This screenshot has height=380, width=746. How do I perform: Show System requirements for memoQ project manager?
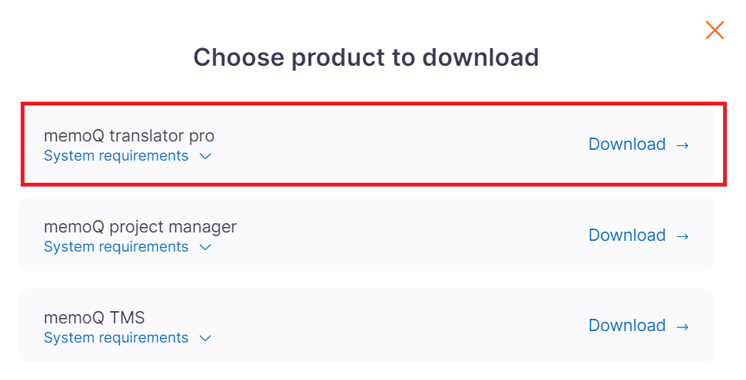(116, 247)
